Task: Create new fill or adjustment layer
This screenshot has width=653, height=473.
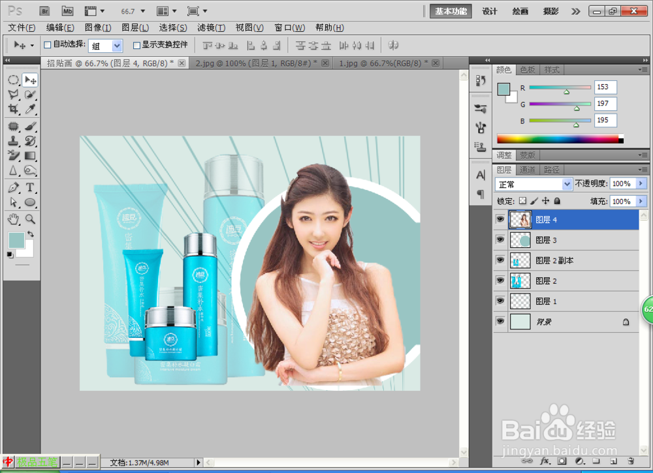Action: coord(579,461)
